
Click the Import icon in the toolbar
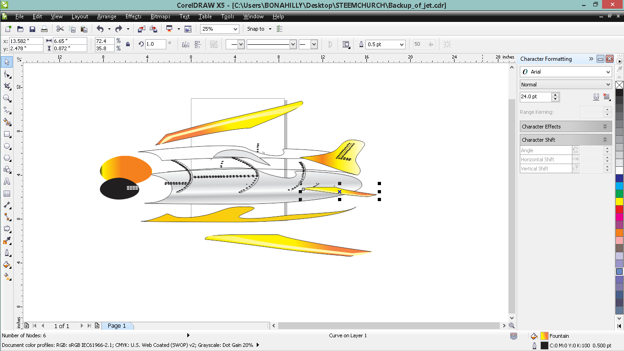(142, 29)
